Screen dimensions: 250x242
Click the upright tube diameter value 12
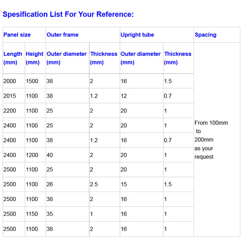coord(124,96)
